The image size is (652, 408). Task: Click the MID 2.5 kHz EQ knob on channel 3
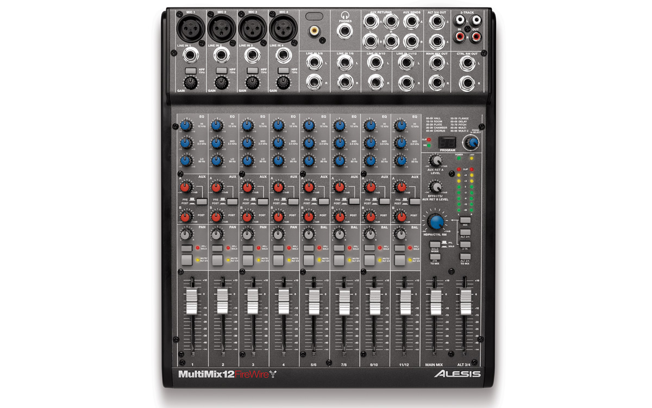(x=247, y=143)
